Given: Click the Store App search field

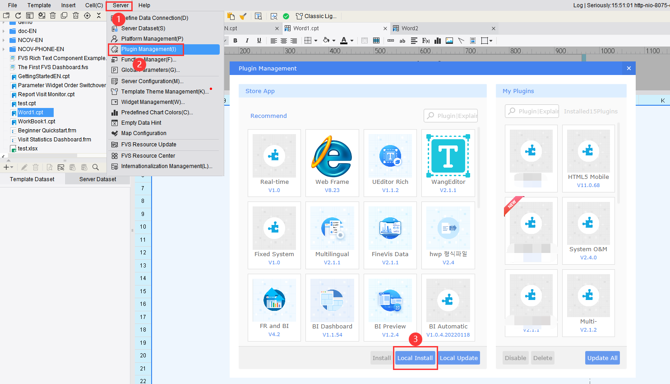Looking at the screenshot, I should coord(451,116).
